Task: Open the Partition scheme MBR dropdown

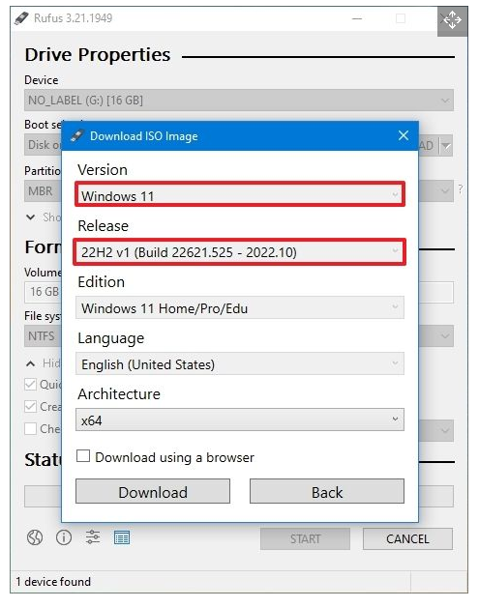Action: (43, 190)
